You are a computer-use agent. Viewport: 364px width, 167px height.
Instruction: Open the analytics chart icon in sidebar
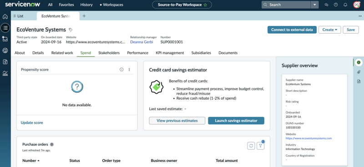(x=5, y=73)
